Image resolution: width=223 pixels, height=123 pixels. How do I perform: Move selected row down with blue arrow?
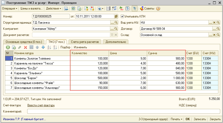click(x=43, y=47)
